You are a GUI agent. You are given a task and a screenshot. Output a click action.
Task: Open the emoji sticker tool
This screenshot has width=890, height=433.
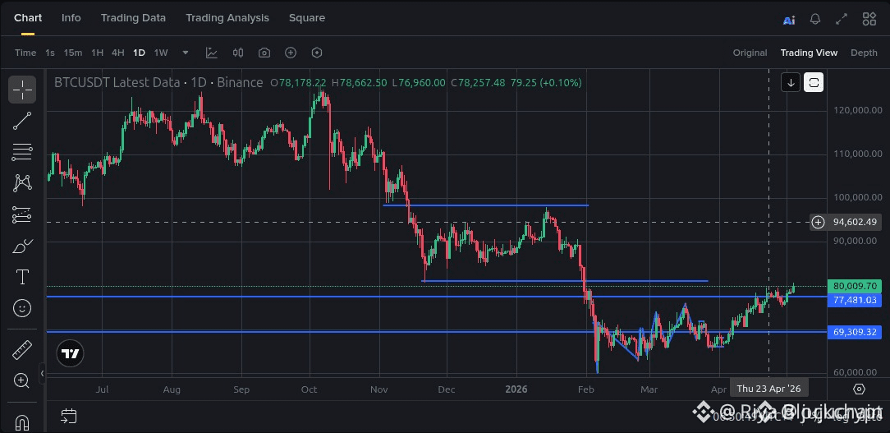click(22, 309)
